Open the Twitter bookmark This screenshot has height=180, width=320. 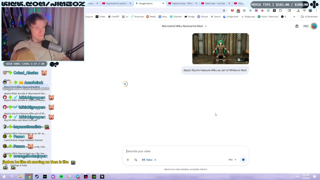[x=100, y=17]
